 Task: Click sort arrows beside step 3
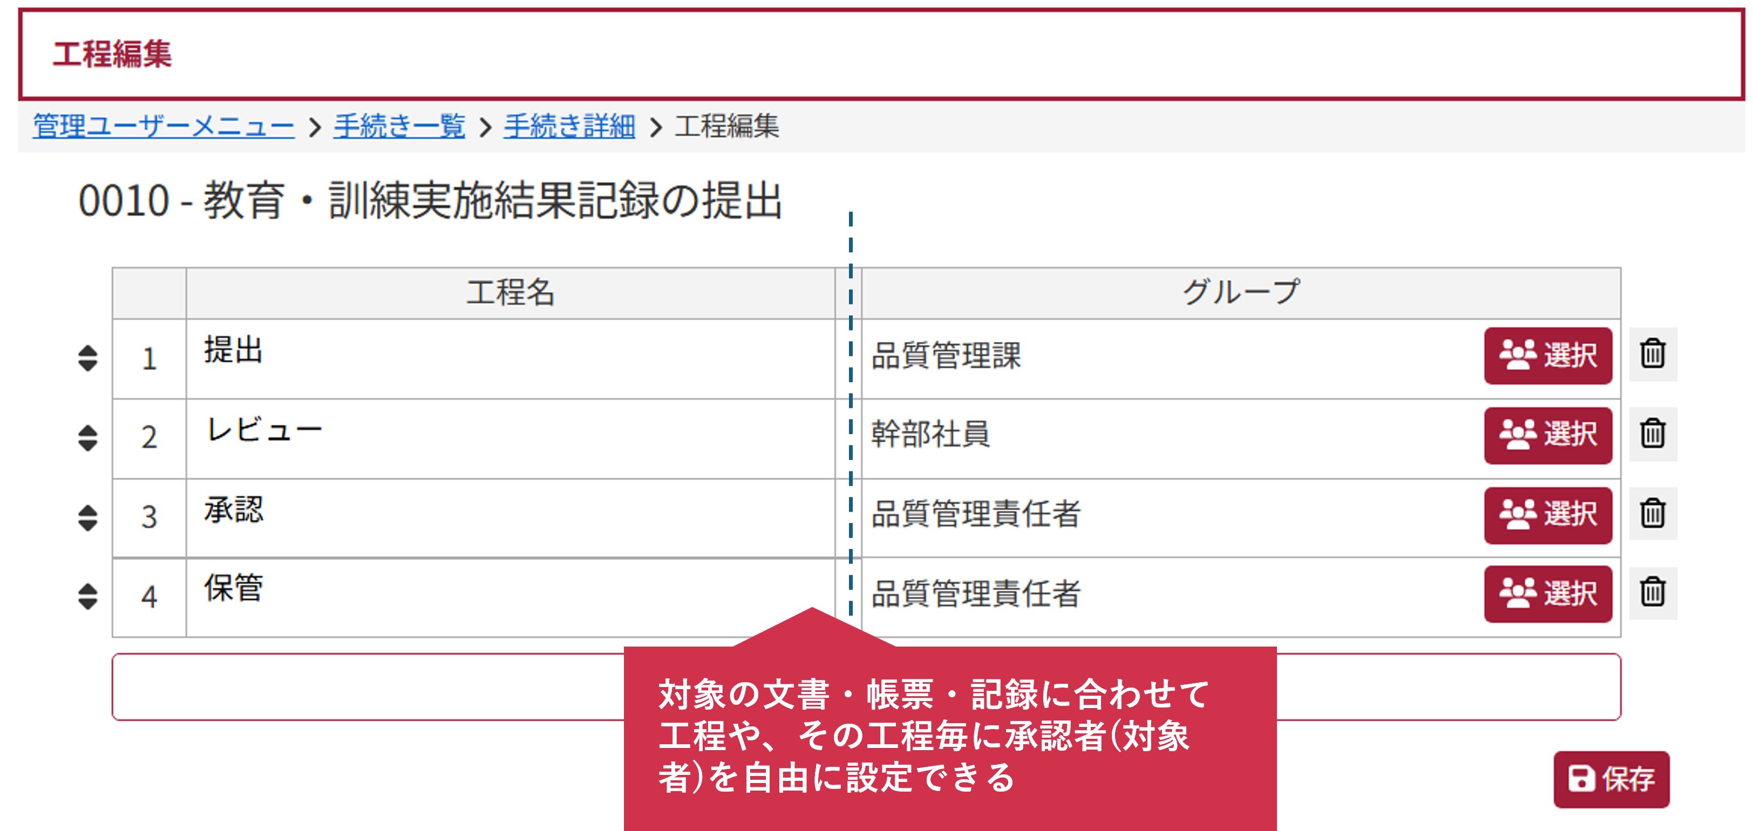coord(88,517)
